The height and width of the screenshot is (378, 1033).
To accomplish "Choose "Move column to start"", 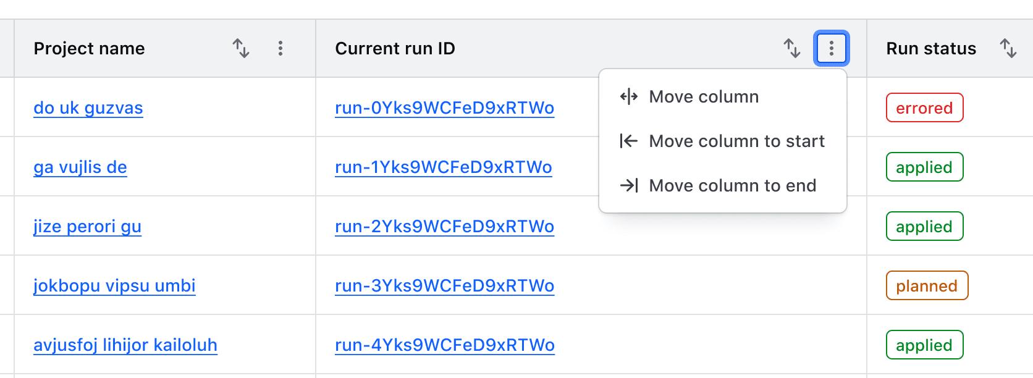I will 736,141.
